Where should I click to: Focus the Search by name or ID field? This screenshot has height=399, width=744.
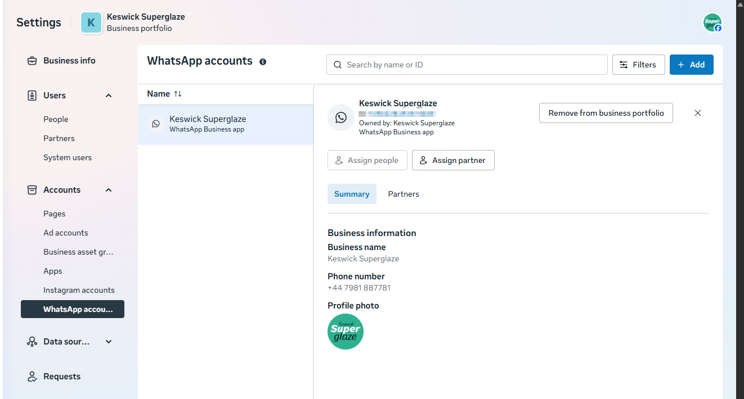click(x=467, y=65)
